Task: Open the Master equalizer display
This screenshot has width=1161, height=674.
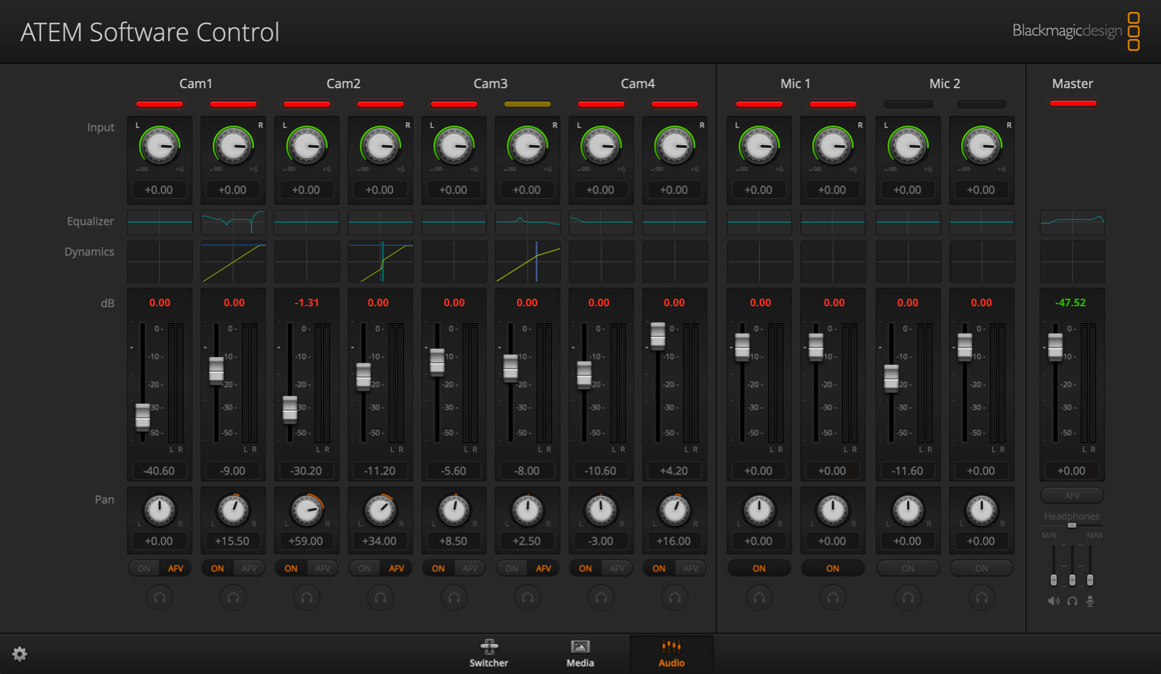Action: [x=1072, y=222]
